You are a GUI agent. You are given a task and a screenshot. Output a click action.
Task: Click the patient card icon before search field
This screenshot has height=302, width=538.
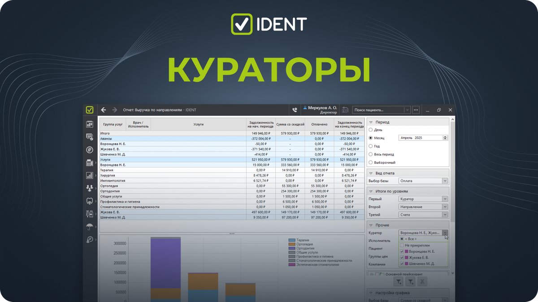point(345,110)
